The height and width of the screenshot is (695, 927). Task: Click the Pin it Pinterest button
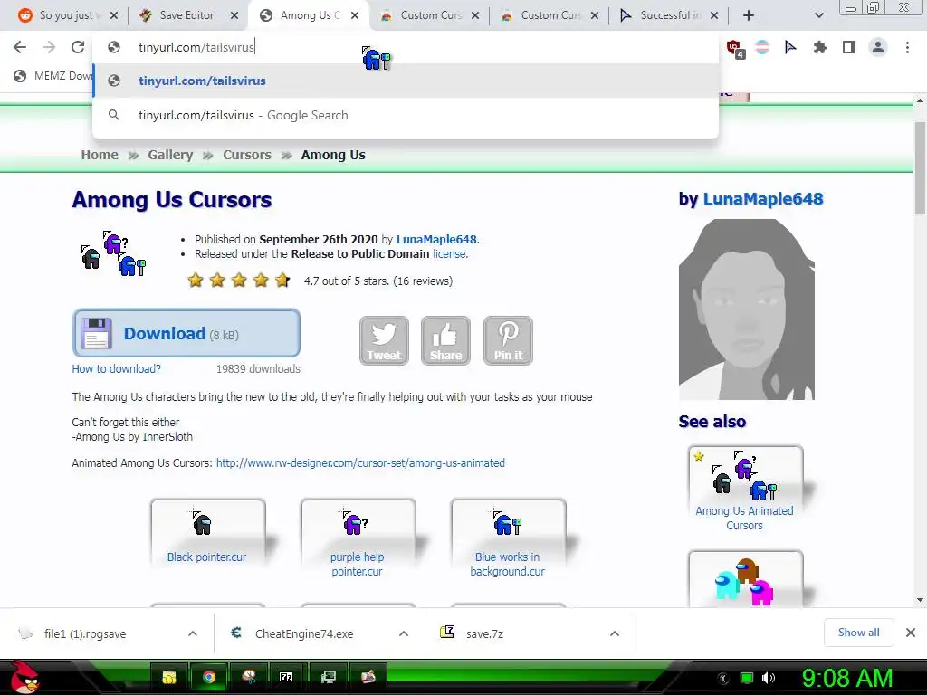pyautogui.click(x=509, y=340)
